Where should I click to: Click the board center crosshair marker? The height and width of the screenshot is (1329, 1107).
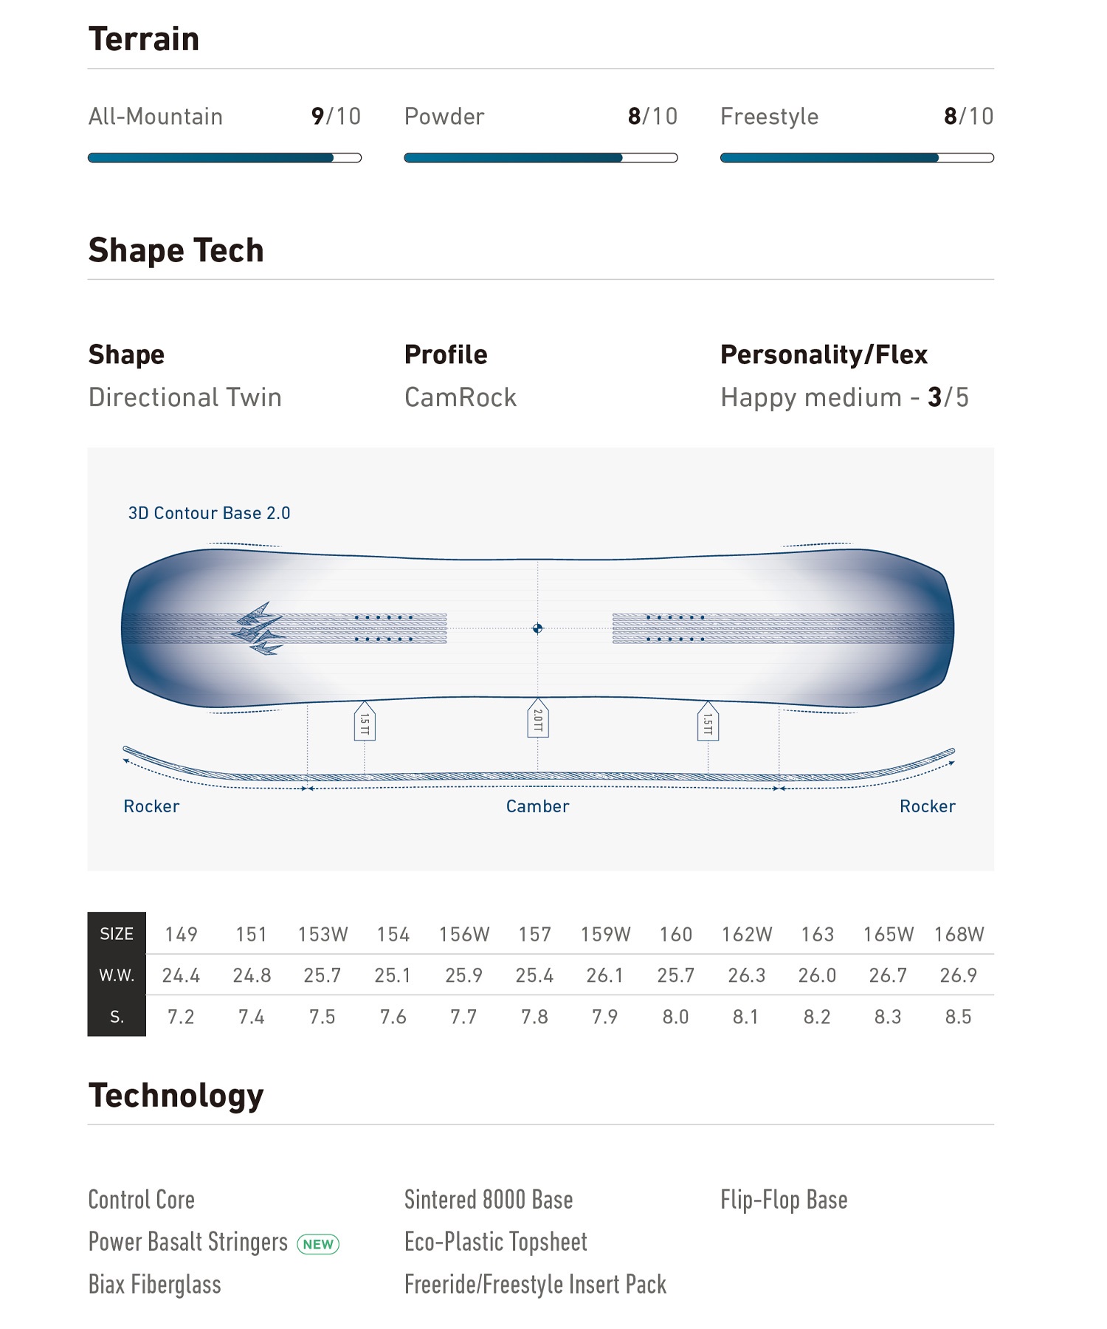pyautogui.click(x=537, y=628)
